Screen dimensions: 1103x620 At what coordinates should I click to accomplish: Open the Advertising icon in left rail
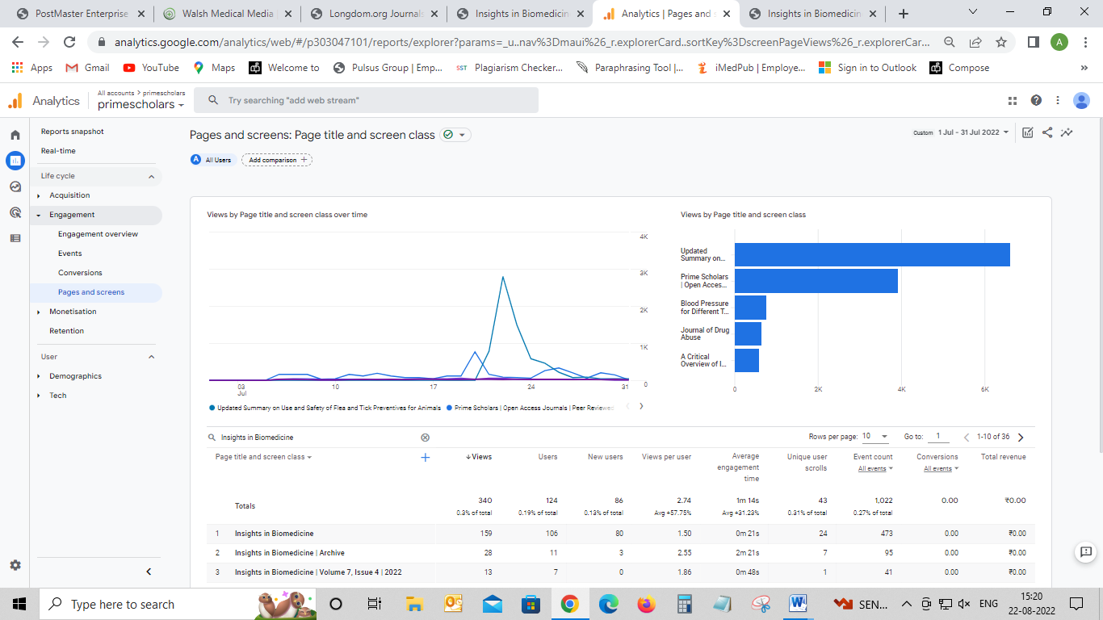click(15, 212)
